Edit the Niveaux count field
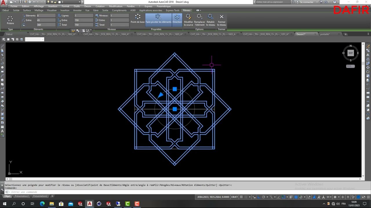This screenshot has width=371, height=208. (x=119, y=16)
